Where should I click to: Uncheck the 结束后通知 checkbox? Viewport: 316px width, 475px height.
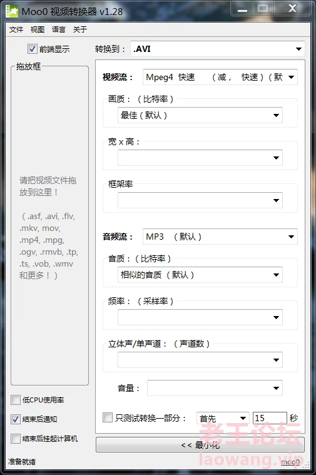click(16, 419)
